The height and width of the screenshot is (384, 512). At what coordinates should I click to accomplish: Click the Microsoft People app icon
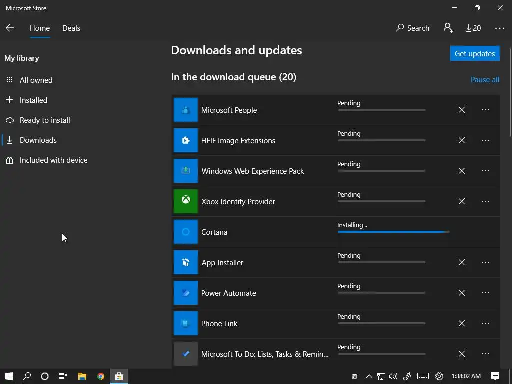pyautogui.click(x=186, y=110)
